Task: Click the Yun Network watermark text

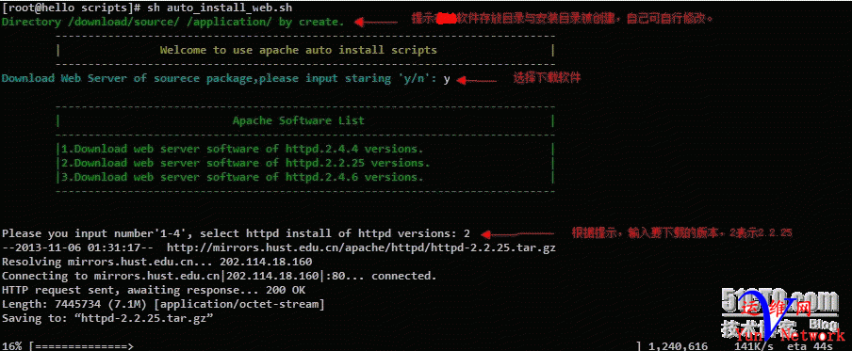Action: (x=791, y=335)
